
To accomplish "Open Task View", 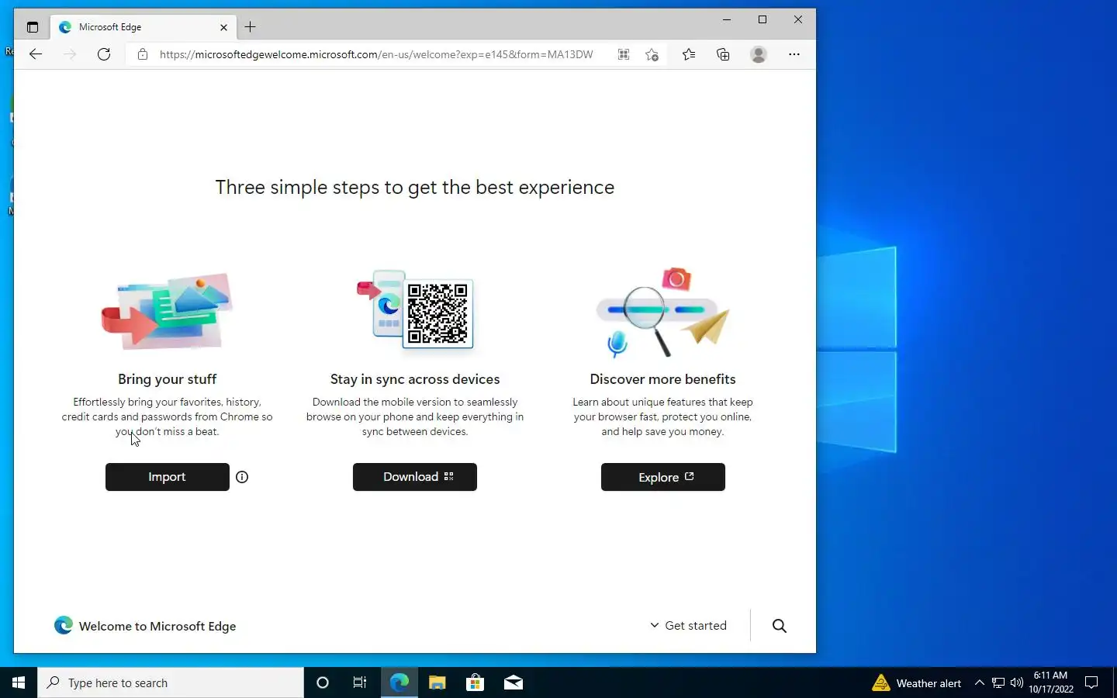I will [x=360, y=682].
